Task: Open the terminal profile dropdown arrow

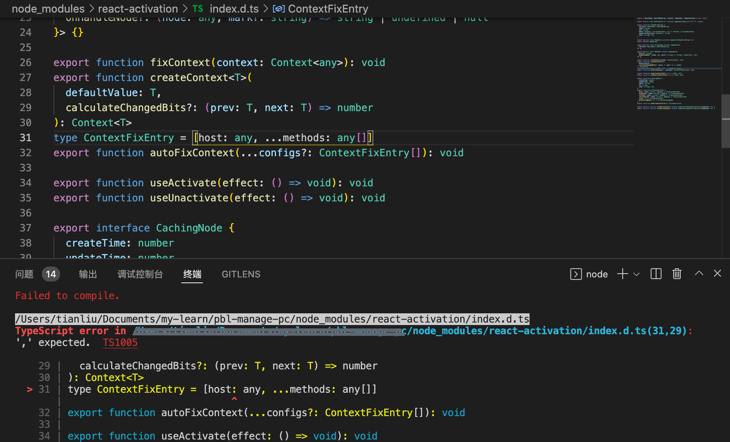Action: pyautogui.click(x=636, y=274)
